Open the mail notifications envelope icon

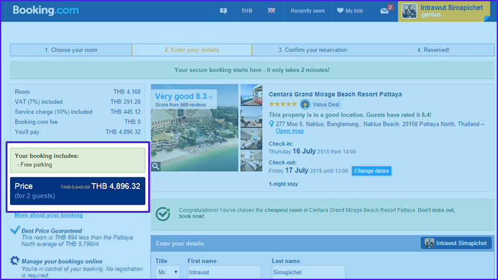point(385,11)
